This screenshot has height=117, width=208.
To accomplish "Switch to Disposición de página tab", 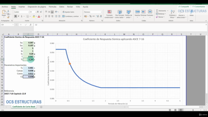I will pyautogui.click(x=37, y=6).
